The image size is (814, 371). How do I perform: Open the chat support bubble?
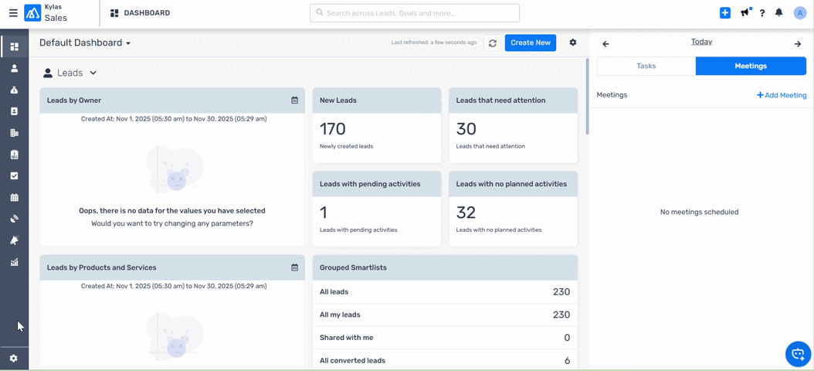[x=798, y=354]
